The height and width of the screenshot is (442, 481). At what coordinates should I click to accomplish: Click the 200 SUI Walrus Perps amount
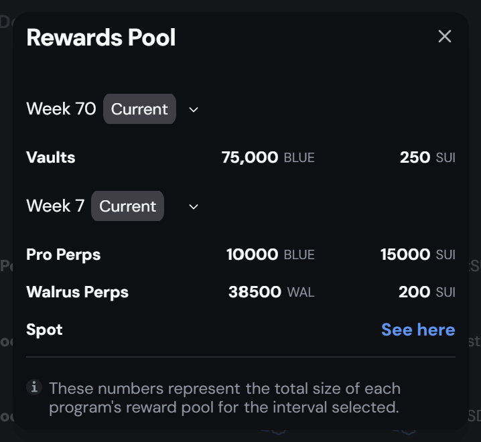(x=427, y=292)
